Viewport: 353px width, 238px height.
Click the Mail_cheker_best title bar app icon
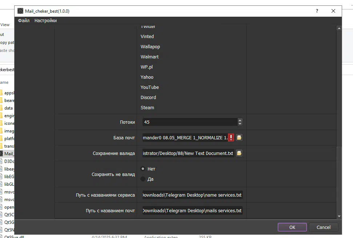point(20,11)
